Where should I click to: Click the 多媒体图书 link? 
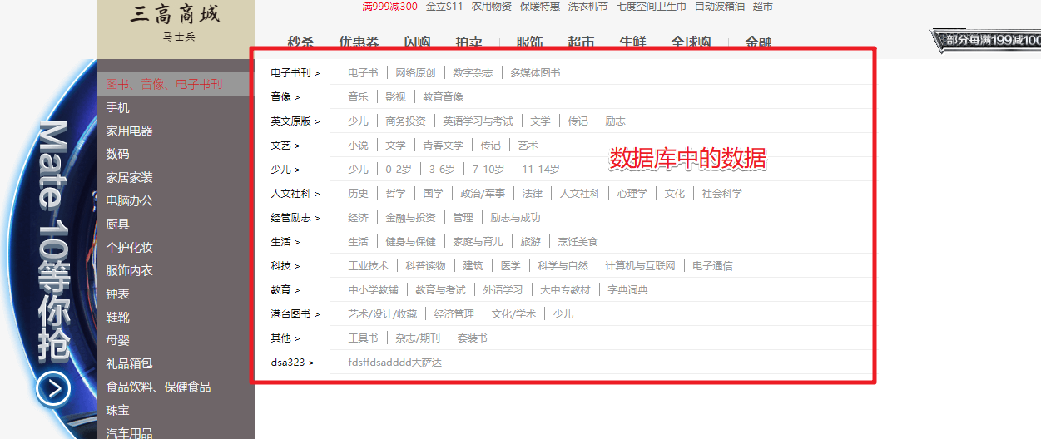[x=535, y=73]
